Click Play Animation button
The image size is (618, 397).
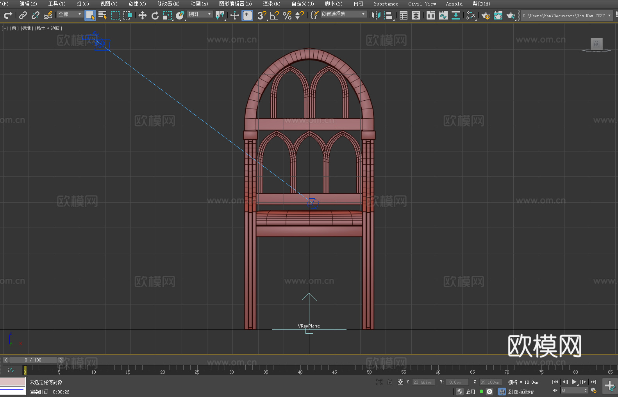(574, 382)
